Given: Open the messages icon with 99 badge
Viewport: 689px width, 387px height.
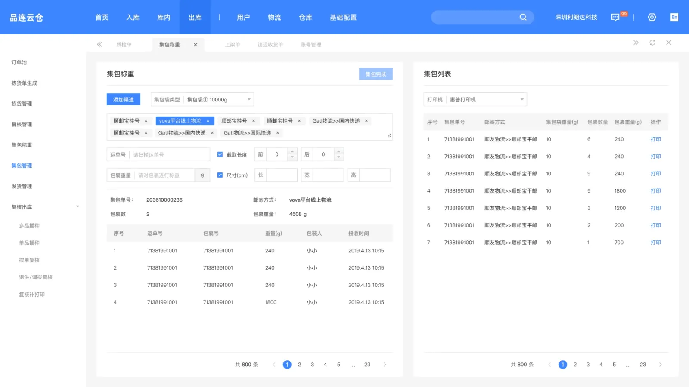Looking at the screenshot, I should tap(615, 17).
